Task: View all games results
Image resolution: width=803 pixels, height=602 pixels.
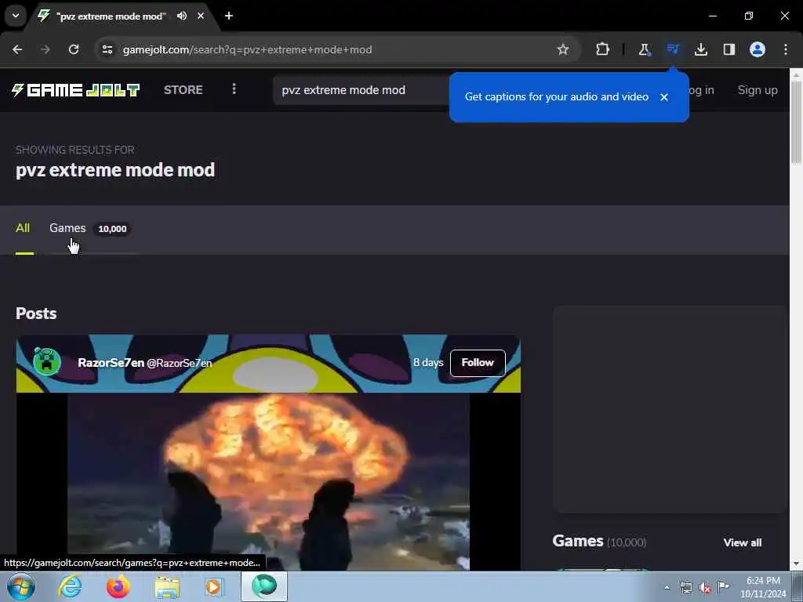Action: pos(742,542)
